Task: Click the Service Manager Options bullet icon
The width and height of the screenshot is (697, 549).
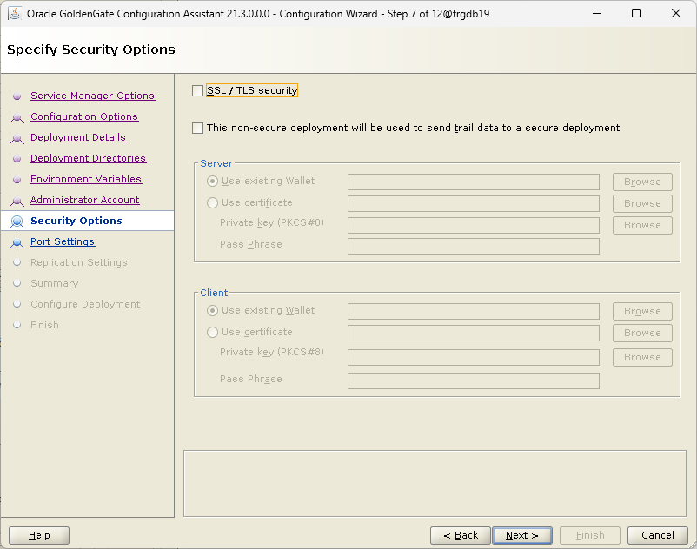Action: pos(17,96)
